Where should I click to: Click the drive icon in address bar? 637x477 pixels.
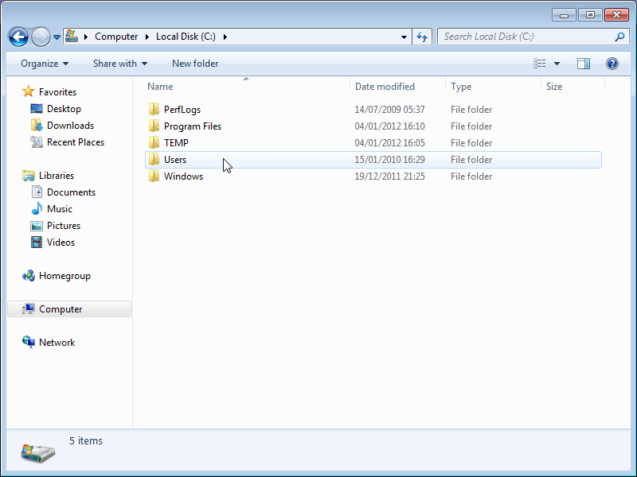point(72,36)
